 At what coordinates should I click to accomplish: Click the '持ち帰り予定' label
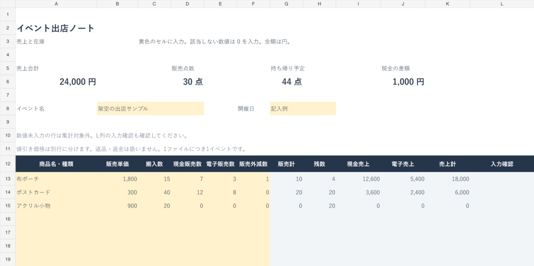point(287,68)
